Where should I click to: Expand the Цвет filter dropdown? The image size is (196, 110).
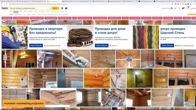click(x=29, y=14)
